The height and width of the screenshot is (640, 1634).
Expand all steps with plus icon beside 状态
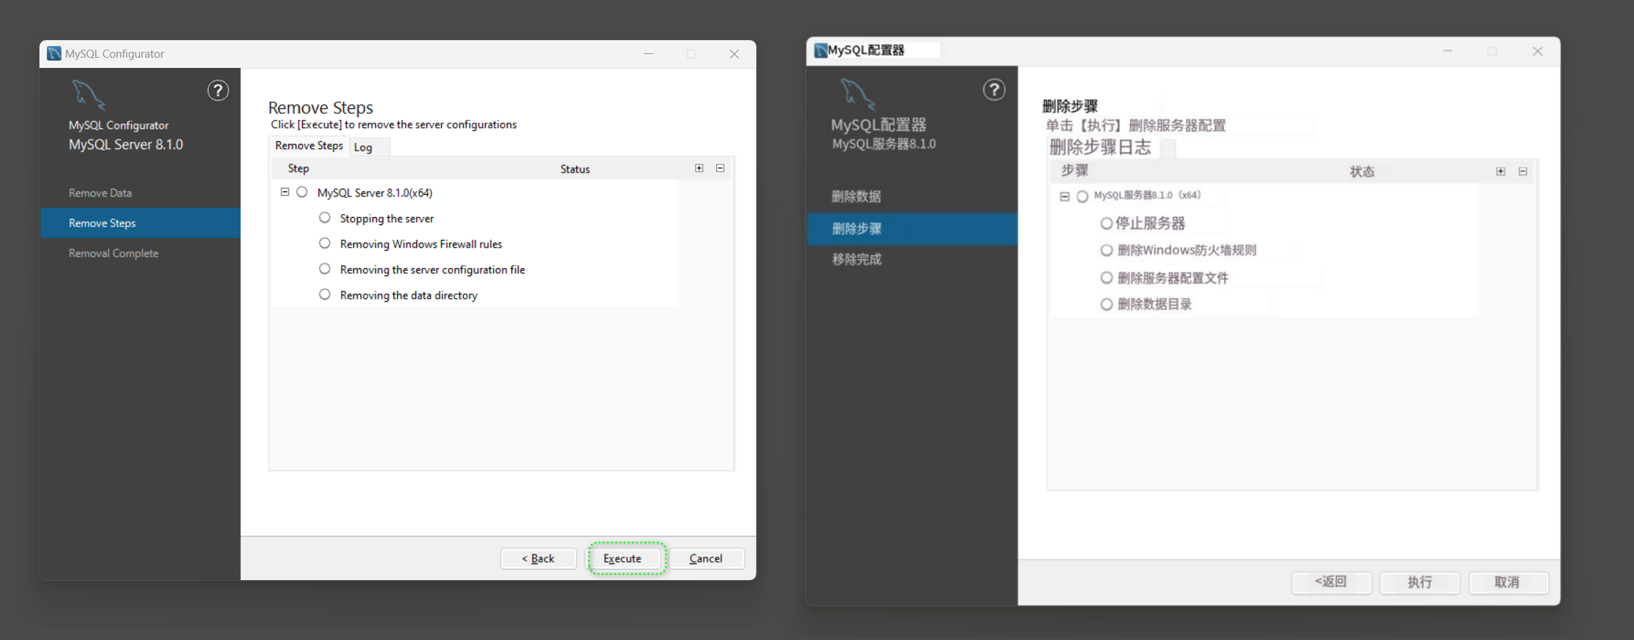(x=1501, y=171)
